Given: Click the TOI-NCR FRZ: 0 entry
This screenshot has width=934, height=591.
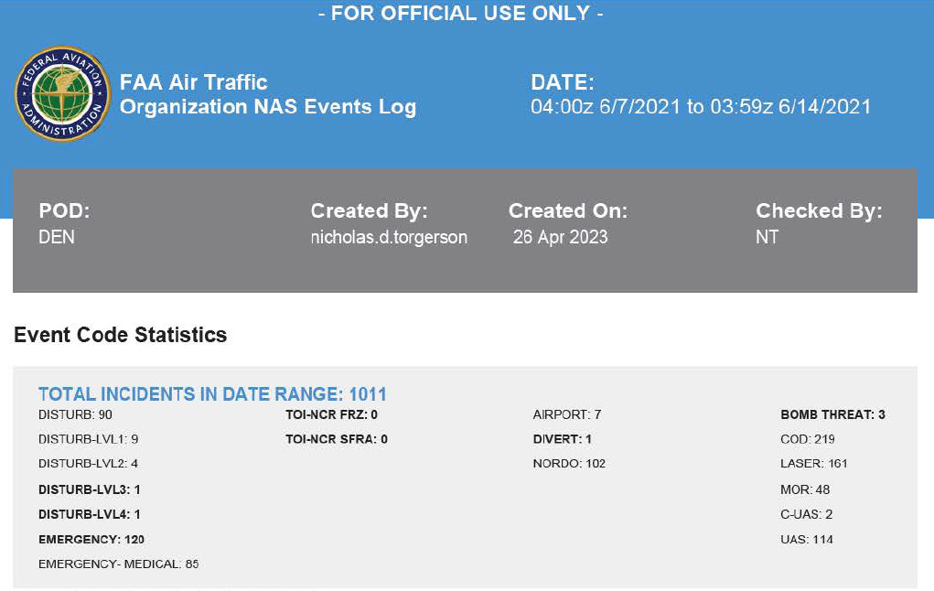Looking at the screenshot, I should pos(331,415).
